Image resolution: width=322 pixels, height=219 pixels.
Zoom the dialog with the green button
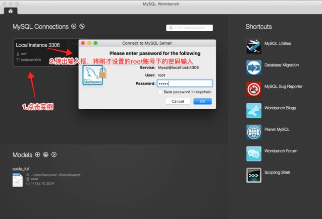(x=96, y=43)
